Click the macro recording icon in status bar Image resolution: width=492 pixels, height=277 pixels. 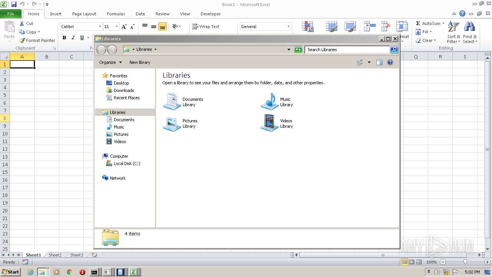click(25, 262)
